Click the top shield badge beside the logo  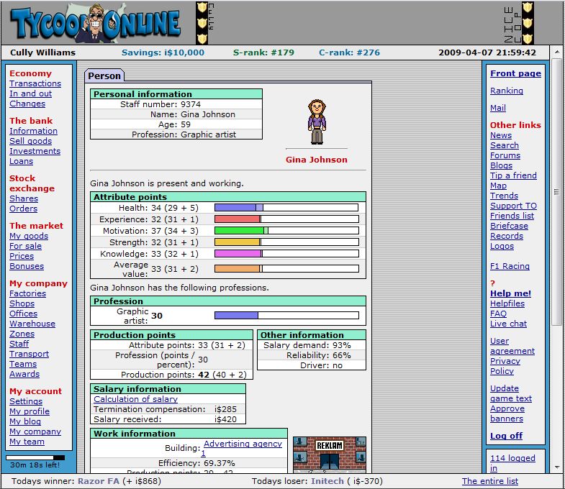pos(202,9)
